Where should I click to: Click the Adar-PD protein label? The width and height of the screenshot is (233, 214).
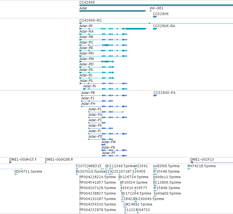[x=95, y=137]
